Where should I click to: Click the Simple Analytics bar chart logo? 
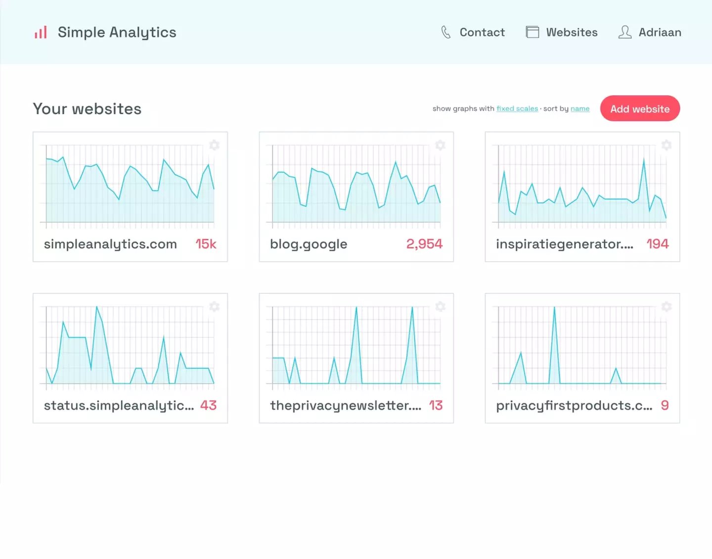(40, 32)
